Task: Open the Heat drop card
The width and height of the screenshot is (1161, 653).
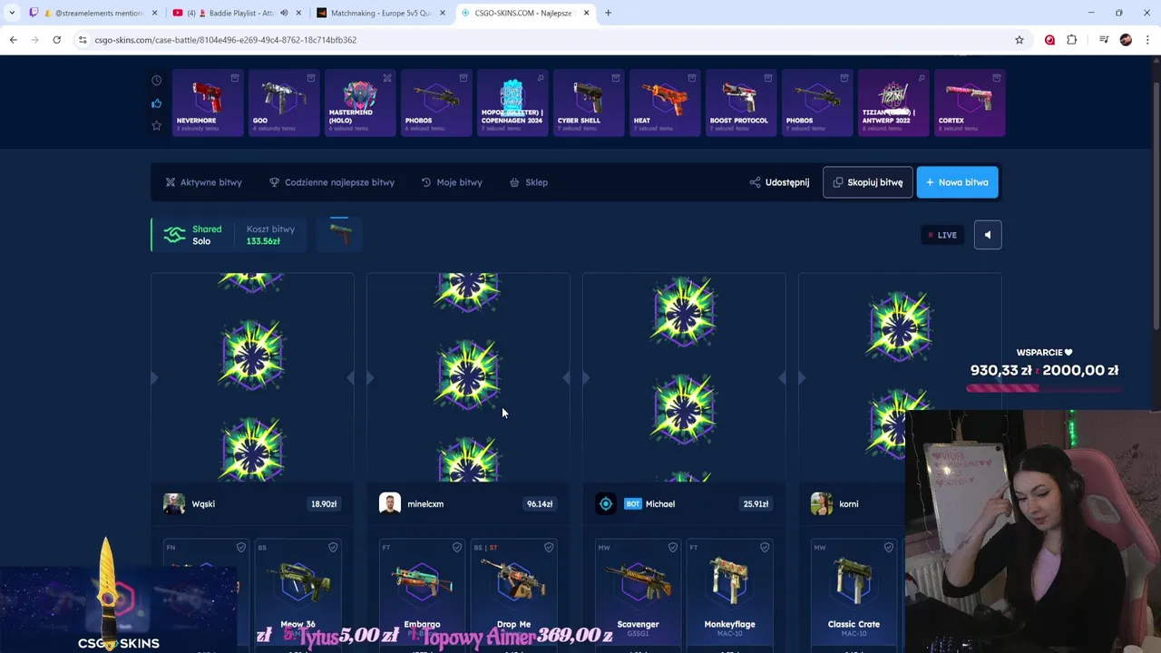Action: [664, 103]
